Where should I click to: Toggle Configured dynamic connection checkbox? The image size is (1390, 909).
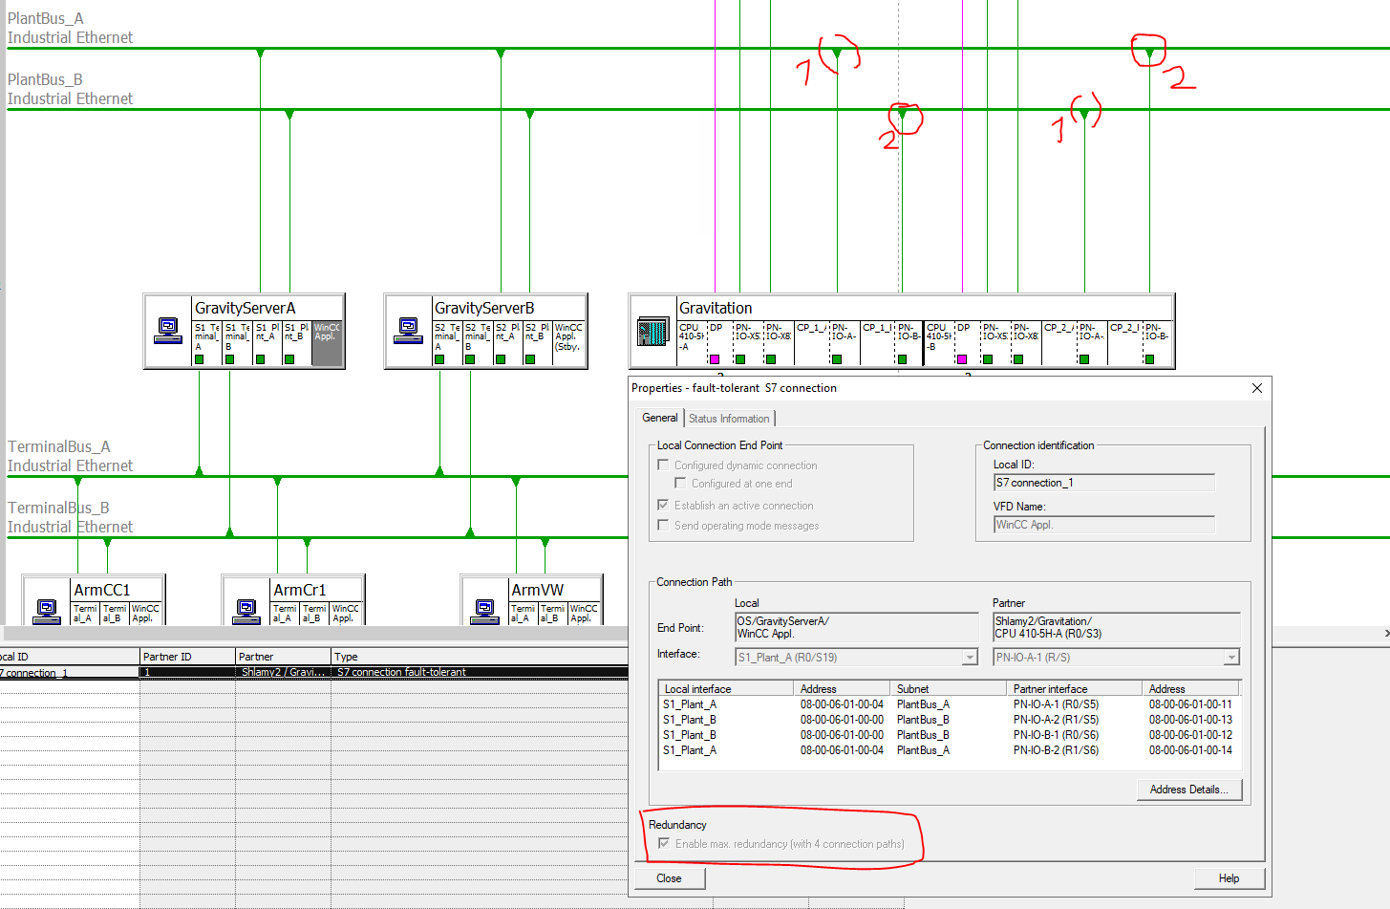point(663,465)
